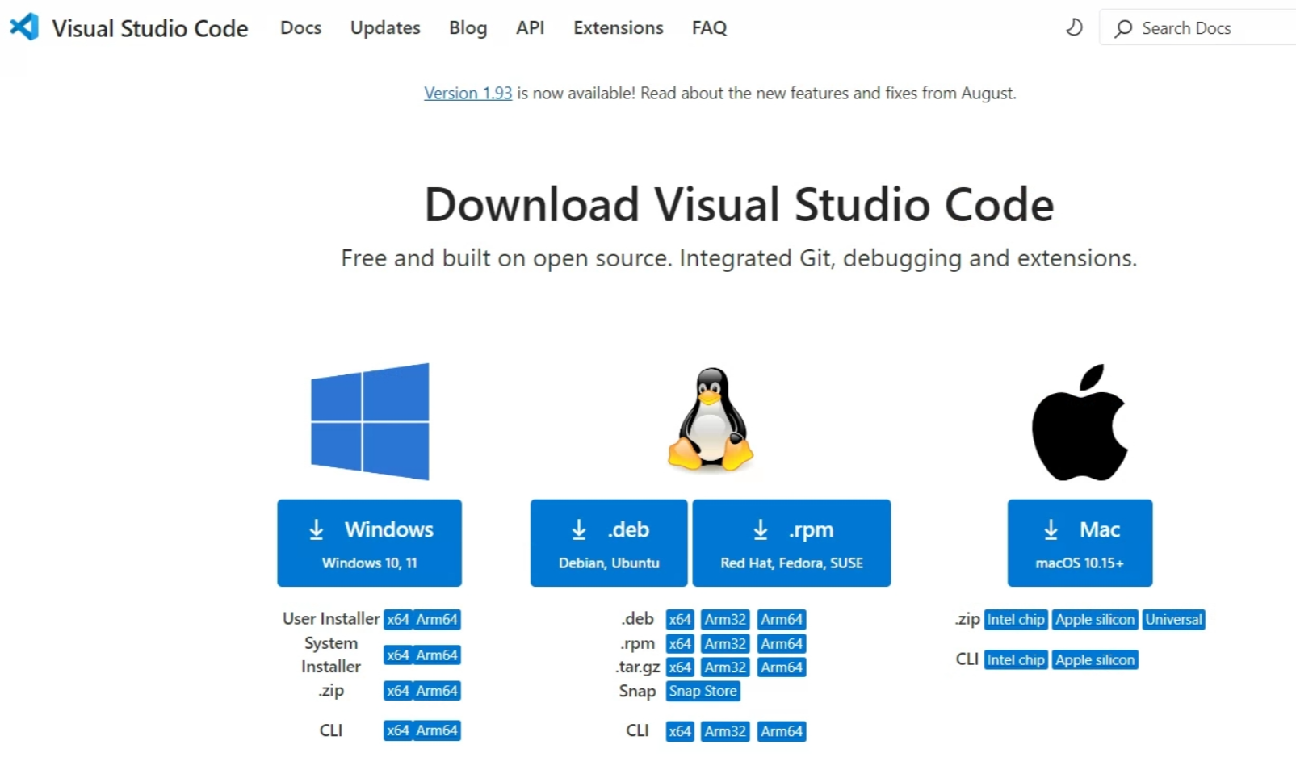1296x778 pixels.
Task: Select Arm32 in Linux CLI row
Action: coord(725,731)
